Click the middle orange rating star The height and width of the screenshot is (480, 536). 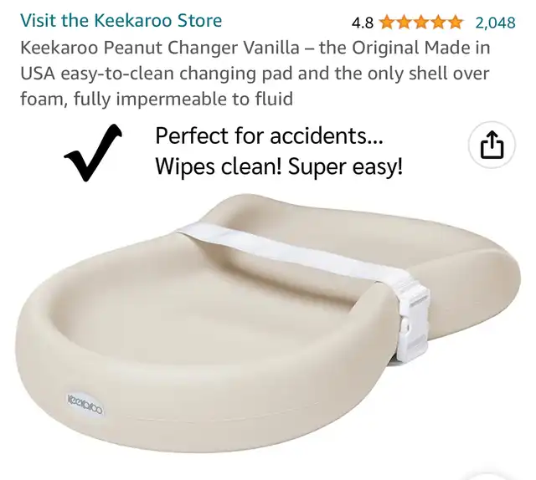pos(421,23)
